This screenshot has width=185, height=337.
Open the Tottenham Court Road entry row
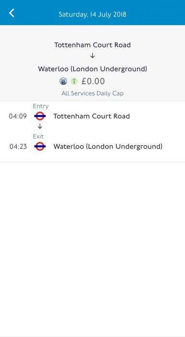[x=92, y=116]
